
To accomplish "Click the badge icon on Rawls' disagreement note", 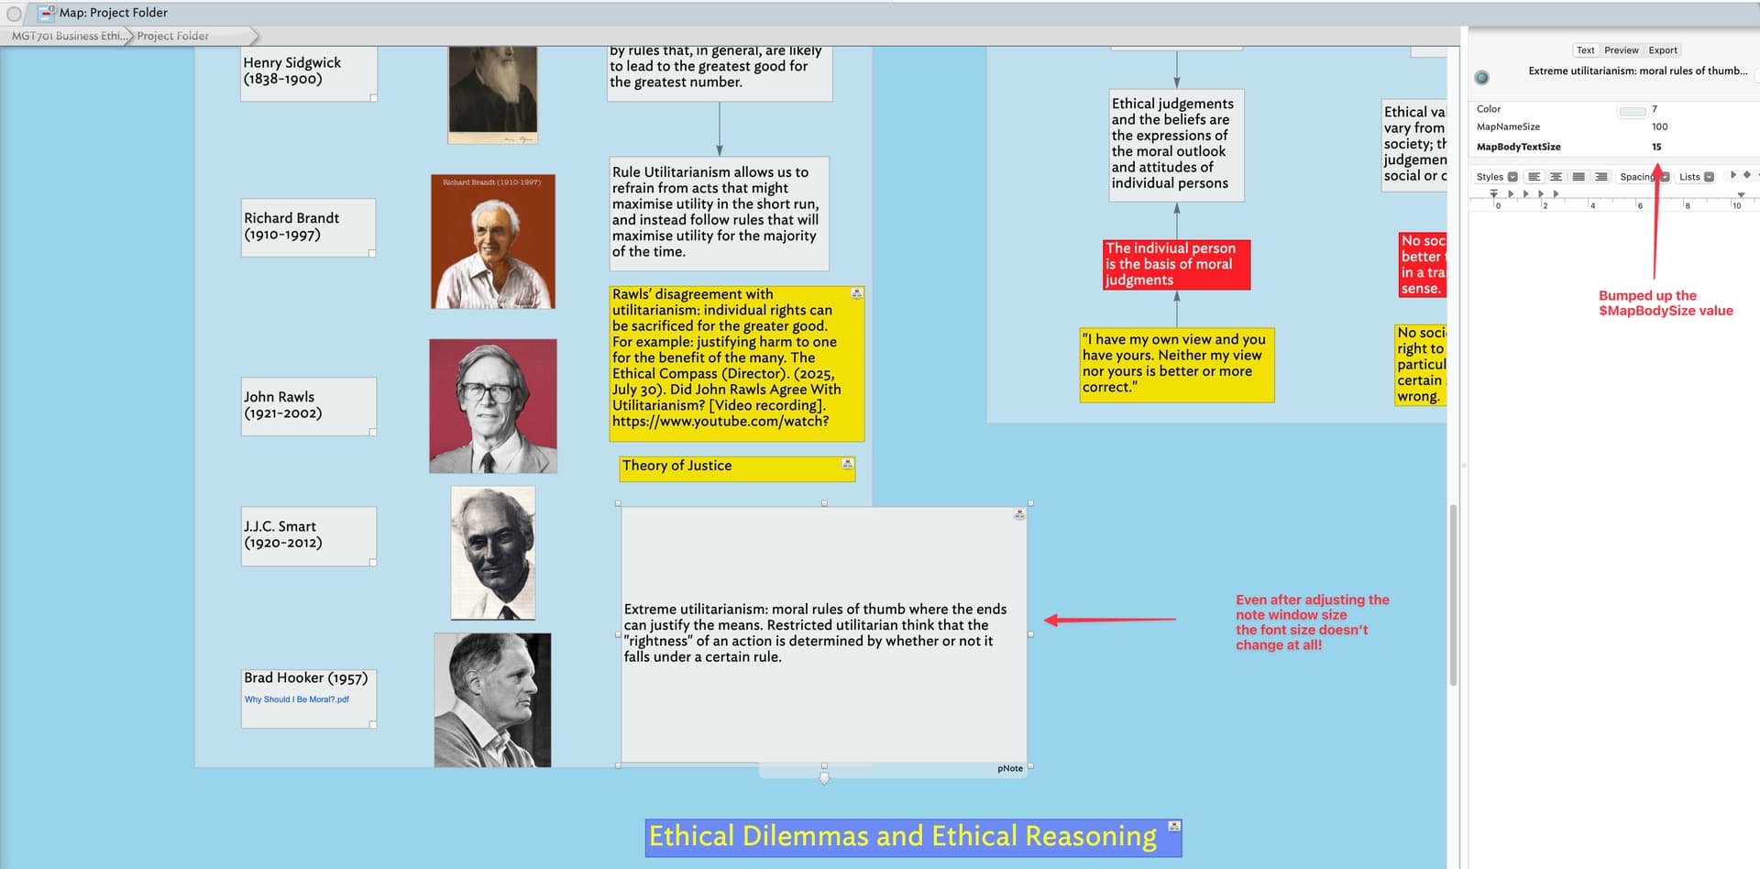I will coord(856,293).
